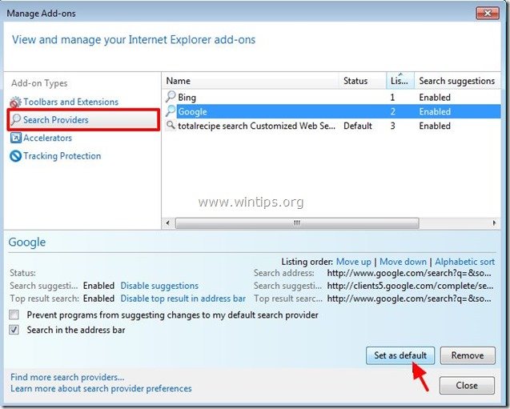Sort list by Name column header
Image resolution: width=510 pixels, height=409 pixels.
251,81
